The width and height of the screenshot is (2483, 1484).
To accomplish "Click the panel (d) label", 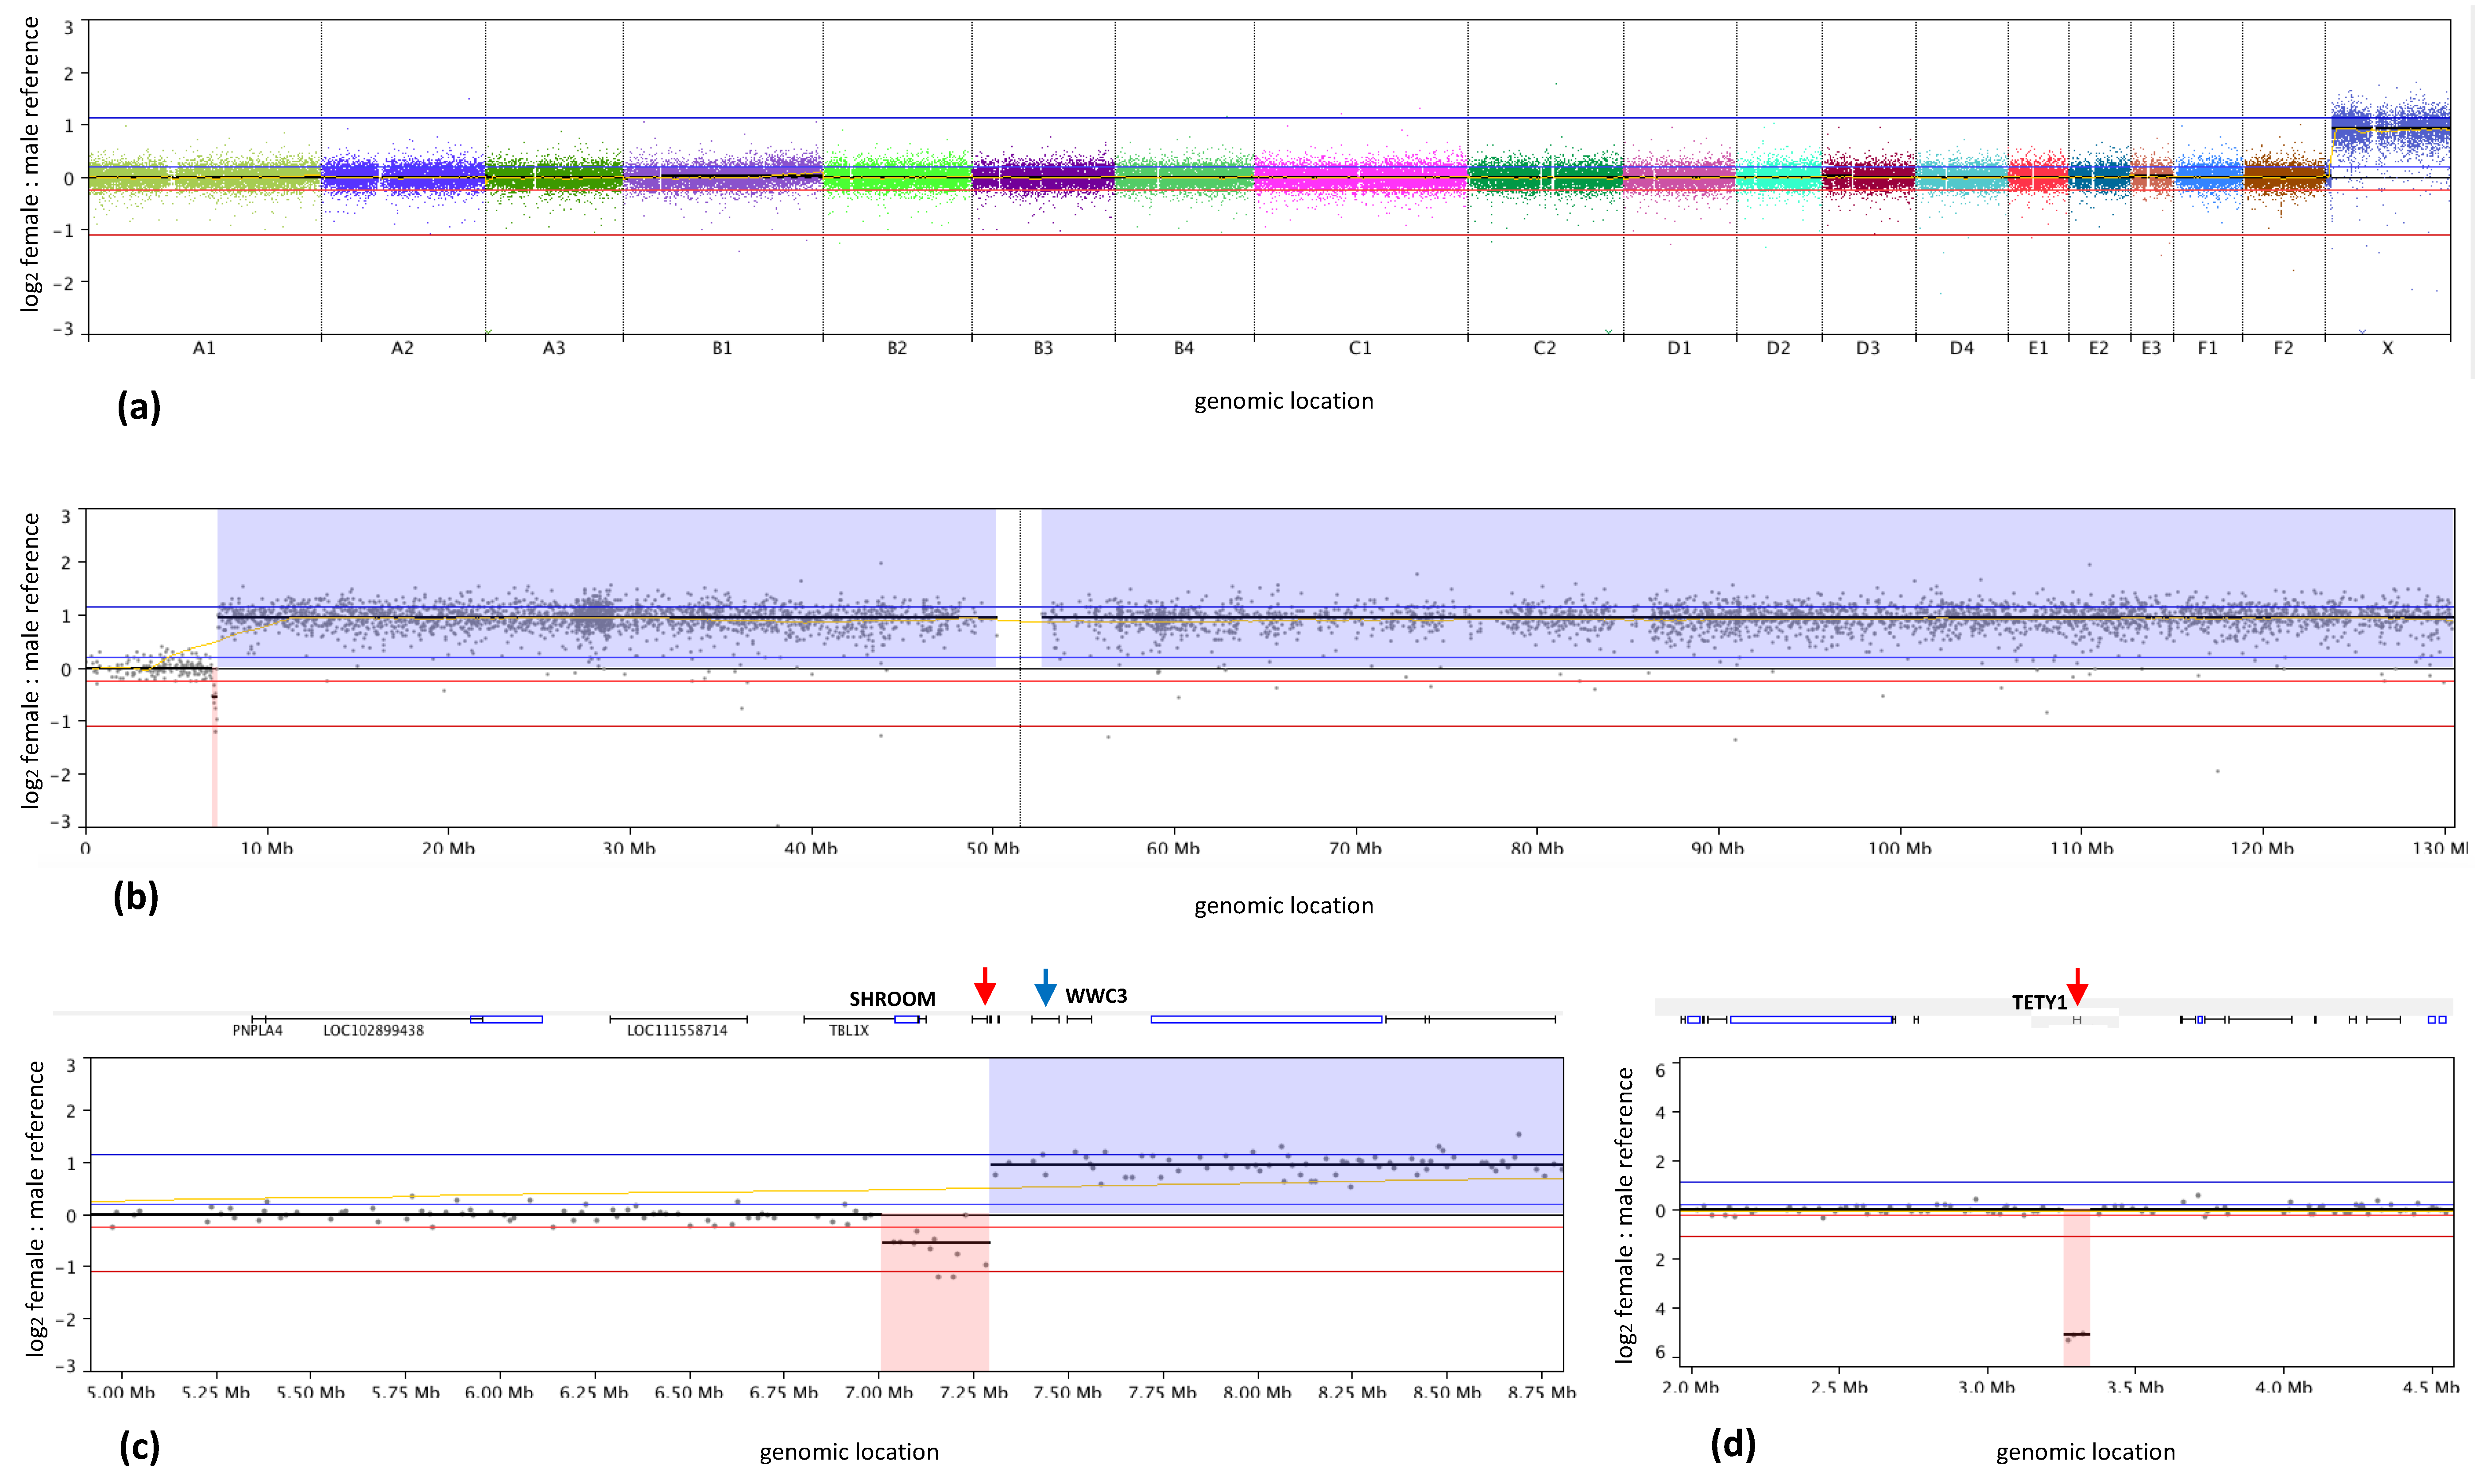I will 1733,1444.
